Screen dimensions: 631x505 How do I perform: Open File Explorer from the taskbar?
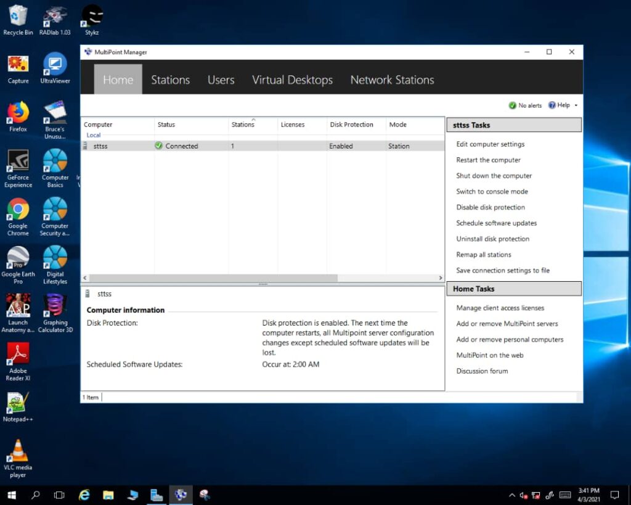click(108, 495)
